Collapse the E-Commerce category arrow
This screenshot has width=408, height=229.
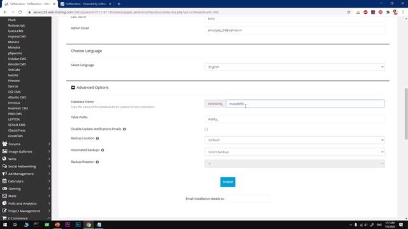click(49, 218)
